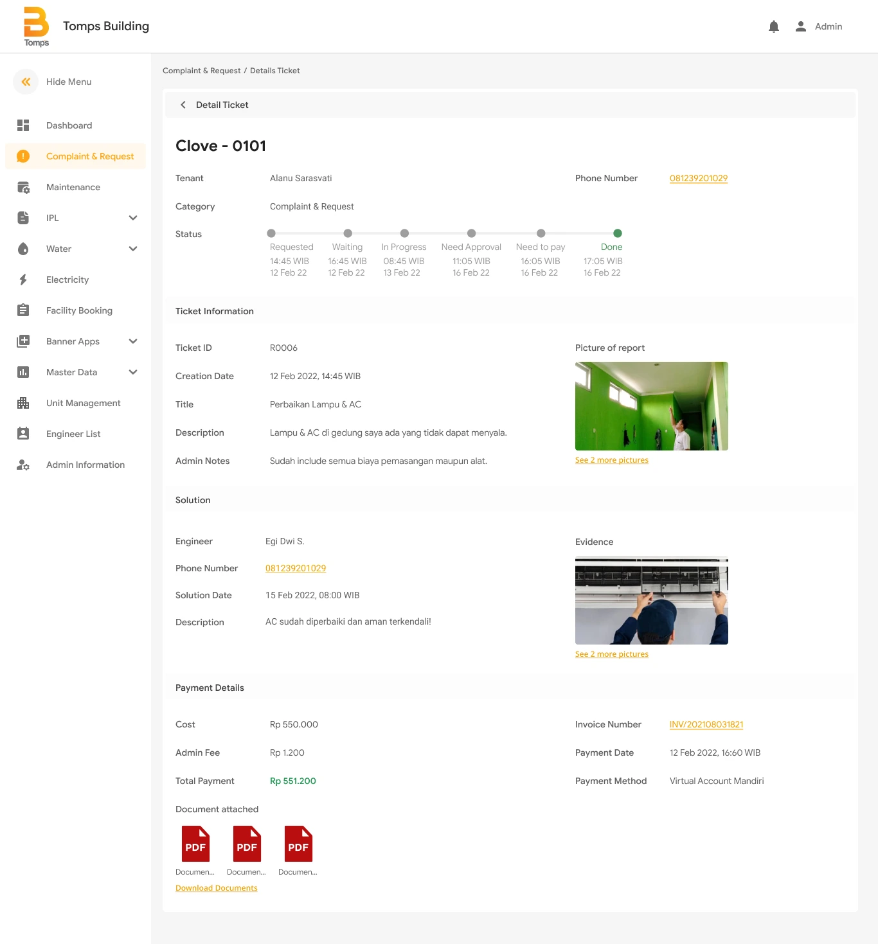Open the Admin profile icon
The width and height of the screenshot is (878, 944).
pyautogui.click(x=800, y=26)
